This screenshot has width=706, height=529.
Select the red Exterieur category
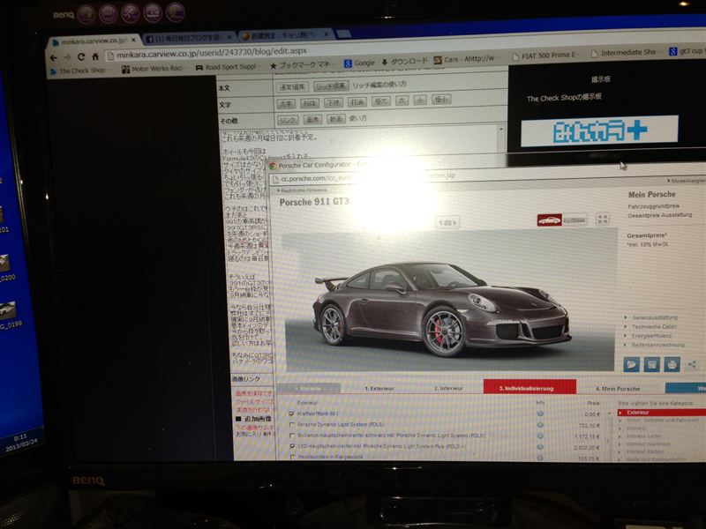coord(662,413)
